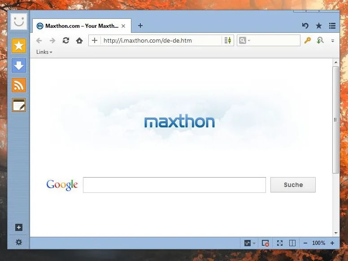Open favorites star in tab bar

(319, 26)
